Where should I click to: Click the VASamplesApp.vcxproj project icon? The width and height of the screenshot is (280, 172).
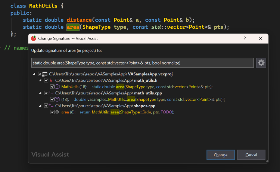click(45, 74)
